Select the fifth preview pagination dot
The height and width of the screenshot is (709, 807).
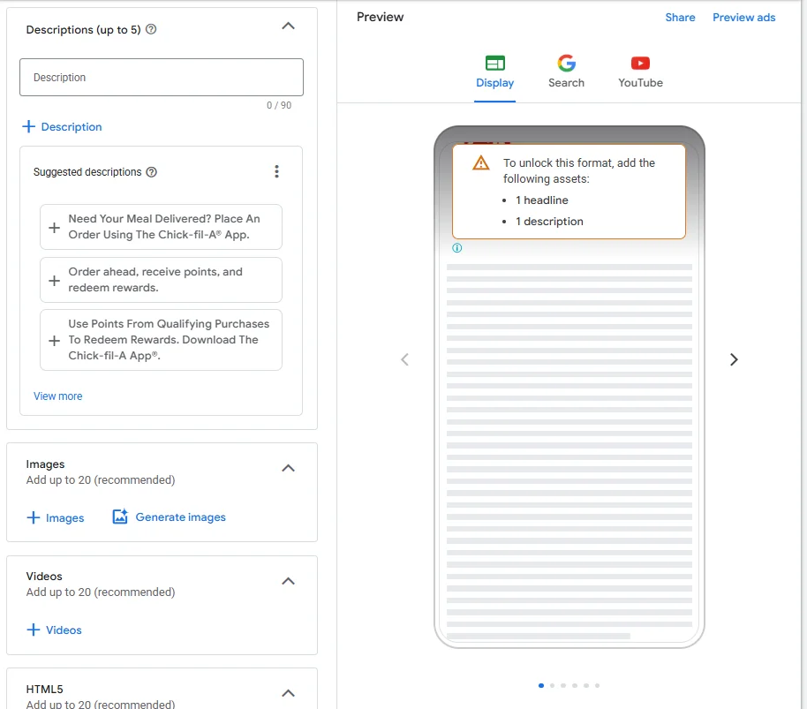point(585,685)
